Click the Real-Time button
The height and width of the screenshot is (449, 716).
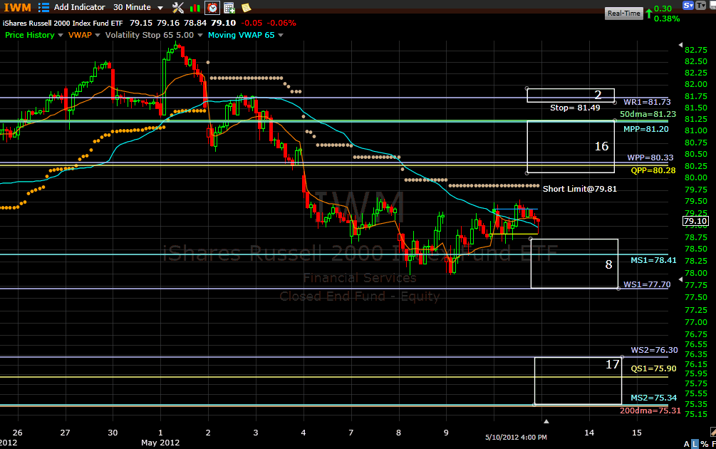pos(624,14)
